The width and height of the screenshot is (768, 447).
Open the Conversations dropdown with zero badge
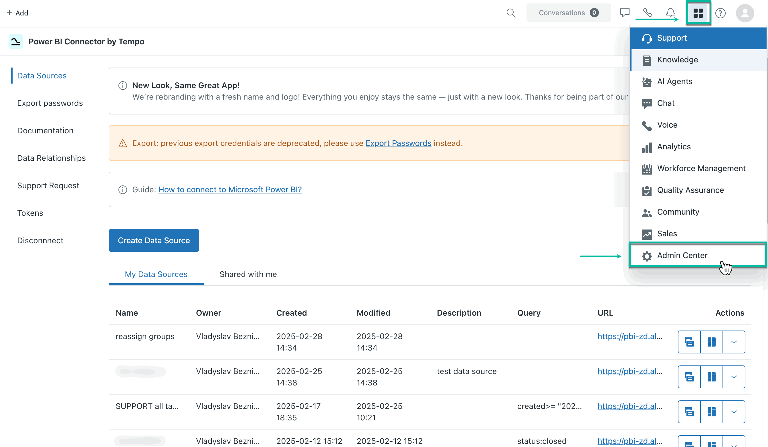tap(568, 13)
